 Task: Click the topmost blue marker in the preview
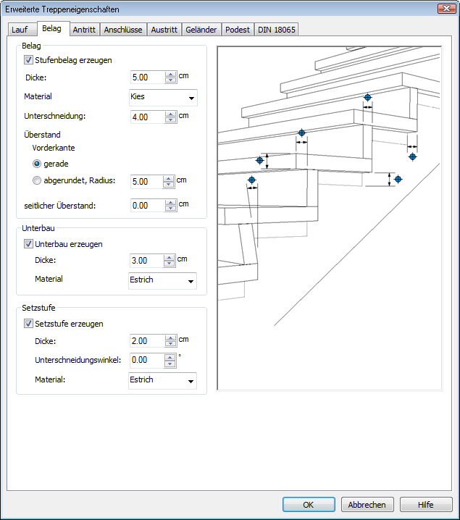point(367,98)
